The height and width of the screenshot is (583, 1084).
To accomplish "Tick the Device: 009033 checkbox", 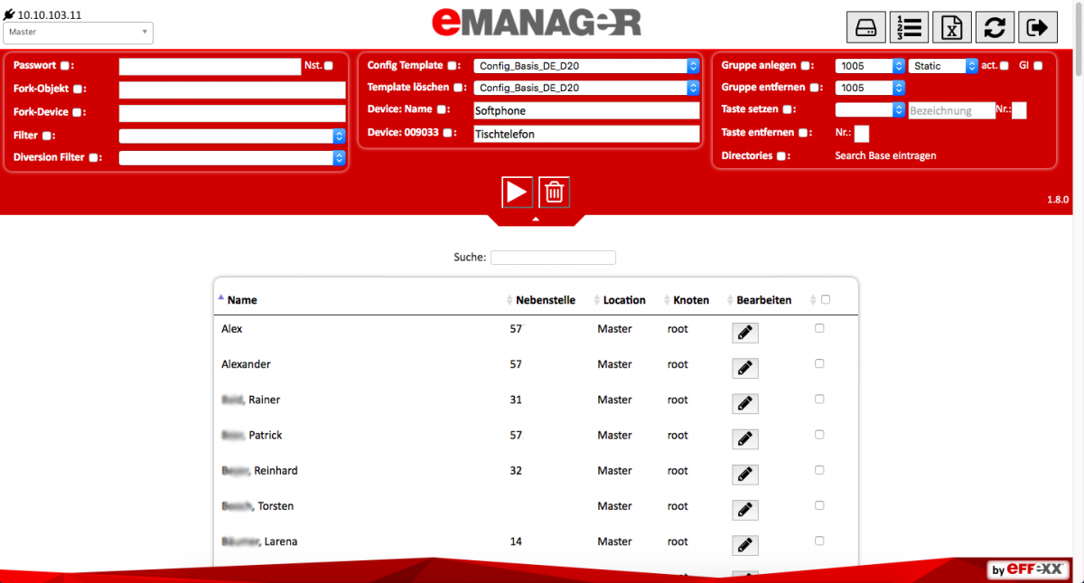I will point(447,133).
